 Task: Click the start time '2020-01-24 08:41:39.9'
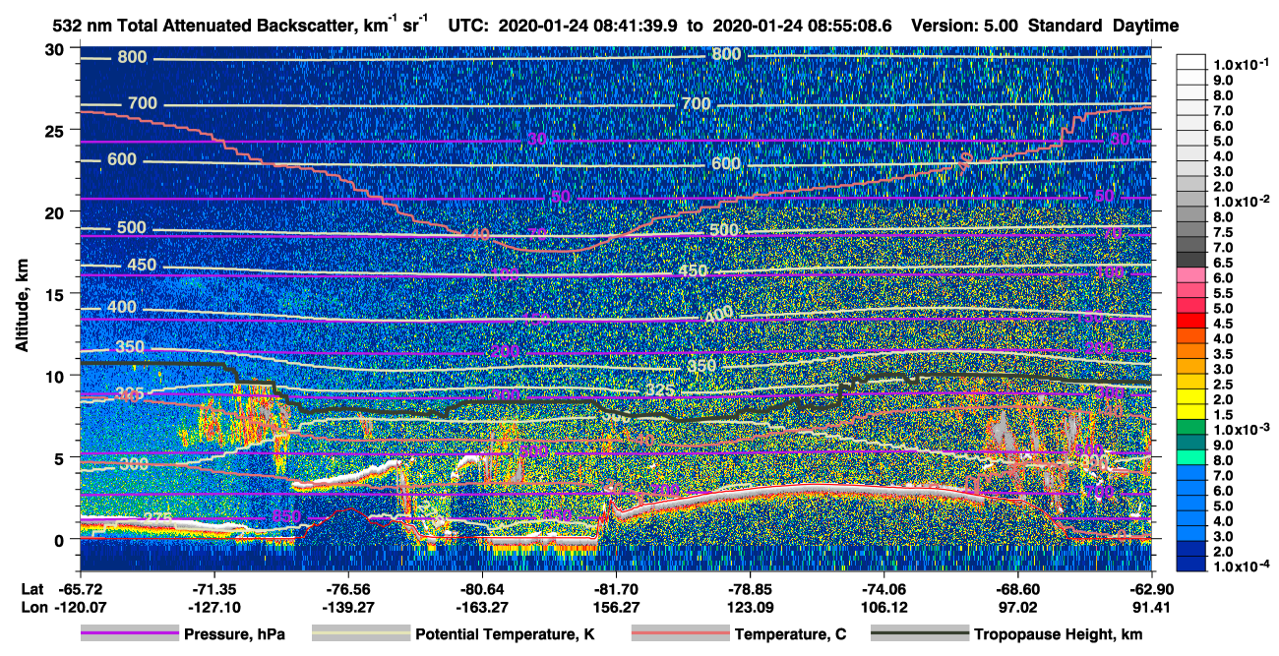pos(590,26)
